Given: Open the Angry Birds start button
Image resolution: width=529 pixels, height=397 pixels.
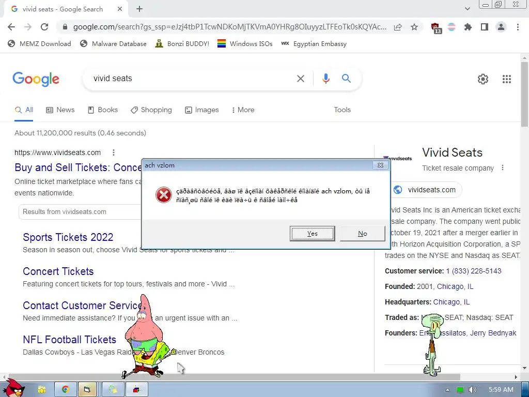Looking at the screenshot, I should [x=14, y=388].
